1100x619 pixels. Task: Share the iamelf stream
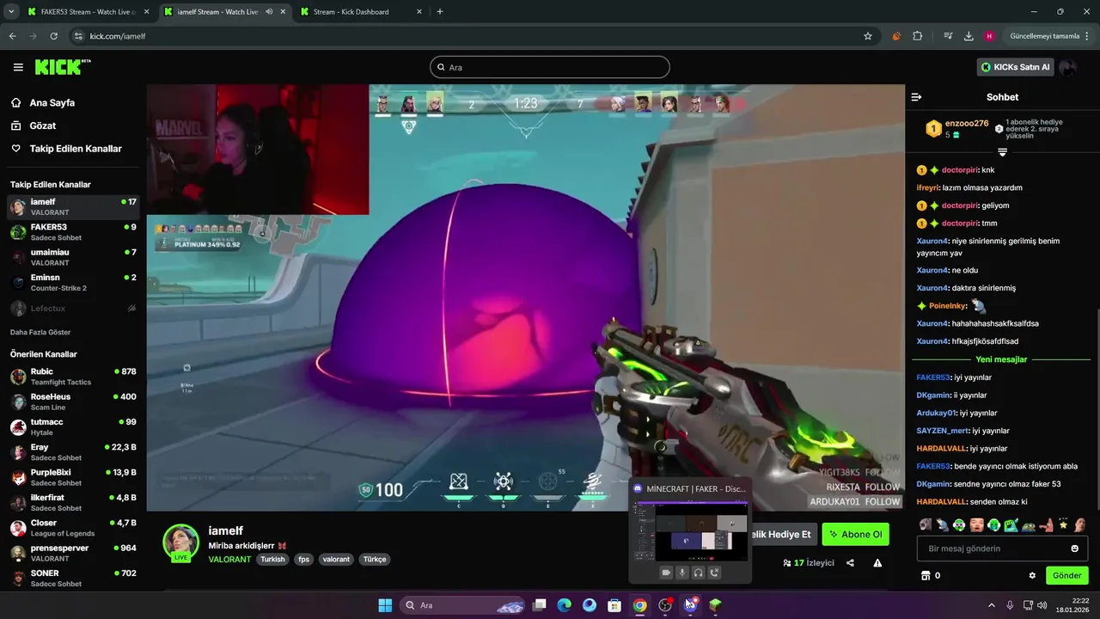(x=850, y=563)
